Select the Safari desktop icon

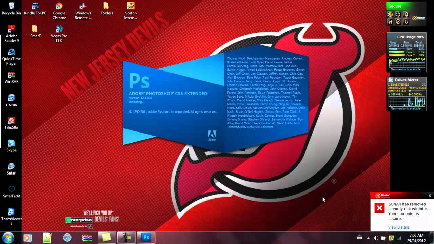(11, 168)
